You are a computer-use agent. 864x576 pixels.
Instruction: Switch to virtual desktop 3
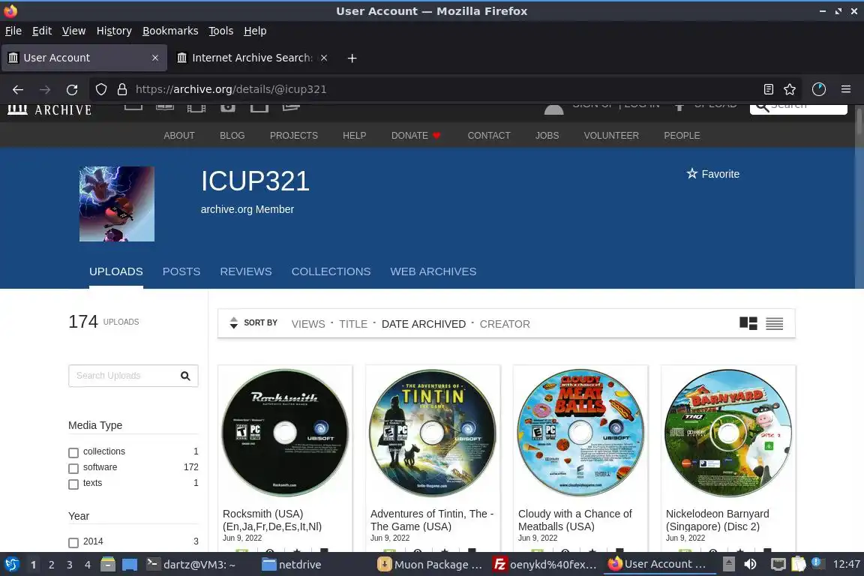70,565
